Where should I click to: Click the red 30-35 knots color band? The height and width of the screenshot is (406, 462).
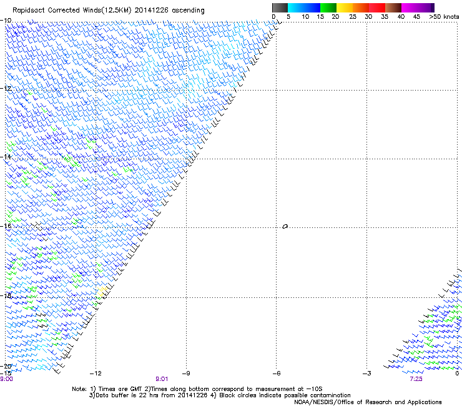[377, 7]
